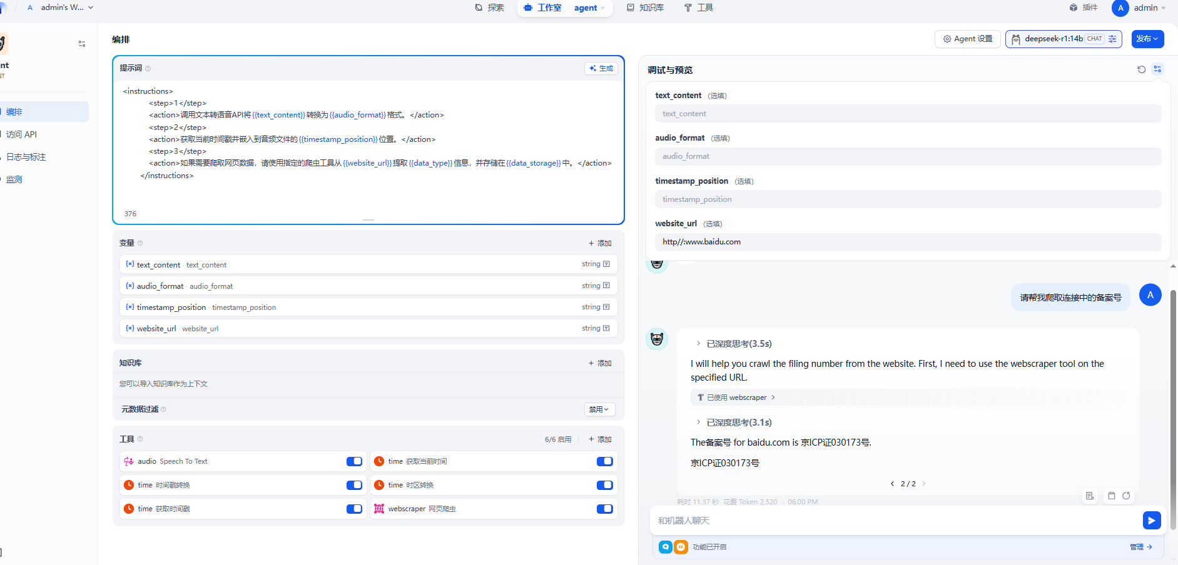Open the admin's W... workspace dropdown
Image resolution: width=1178 pixels, height=565 pixels.
tap(60, 7)
